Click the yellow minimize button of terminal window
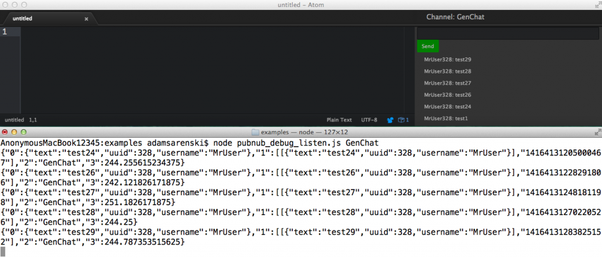The width and height of the screenshot is (602, 258). coord(15,133)
